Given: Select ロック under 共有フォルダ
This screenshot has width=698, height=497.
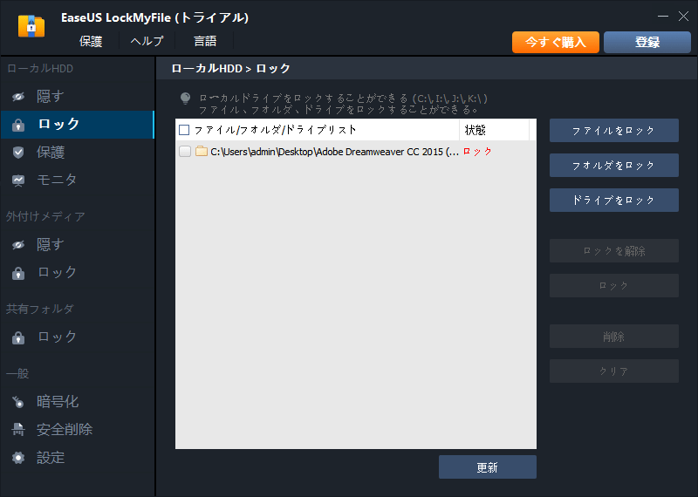Looking at the screenshot, I should click(x=78, y=337).
